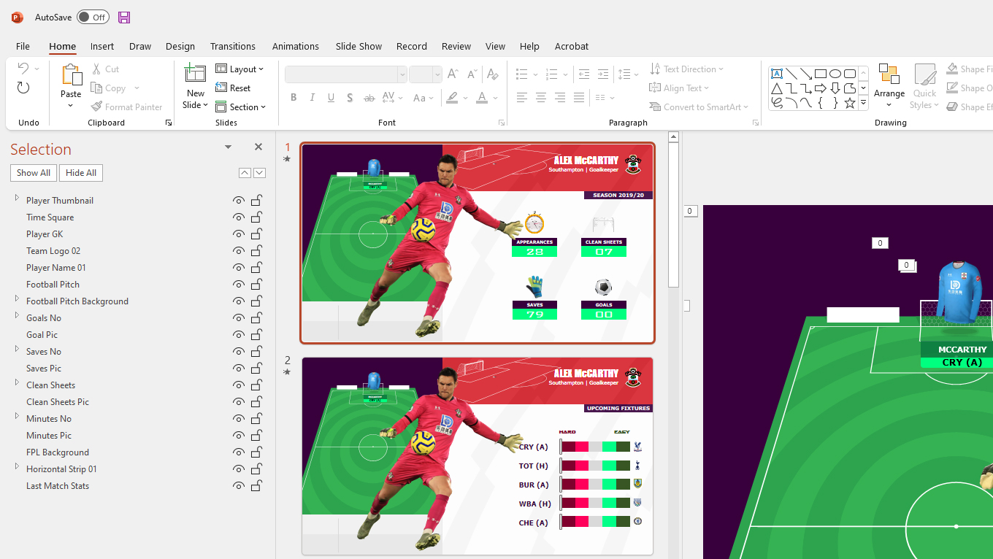
Task: Switch to the Animations tab
Action: (x=295, y=46)
